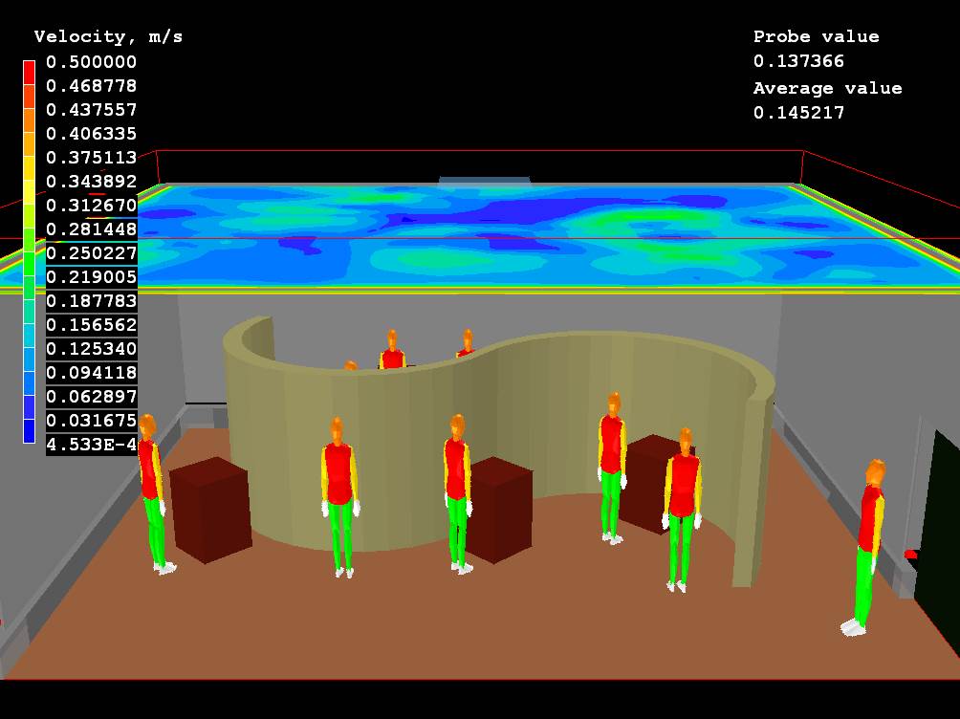The height and width of the screenshot is (719, 960).
Task: Click the 0.031675 legend value
Action: point(91,420)
